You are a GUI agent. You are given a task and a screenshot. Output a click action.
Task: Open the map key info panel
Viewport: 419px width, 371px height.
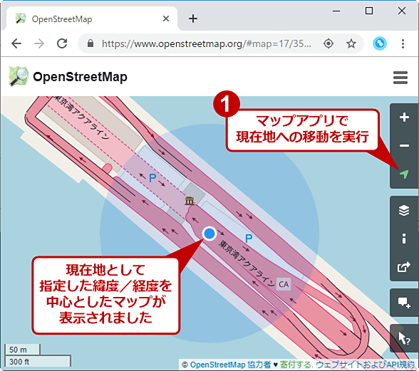[x=404, y=239]
